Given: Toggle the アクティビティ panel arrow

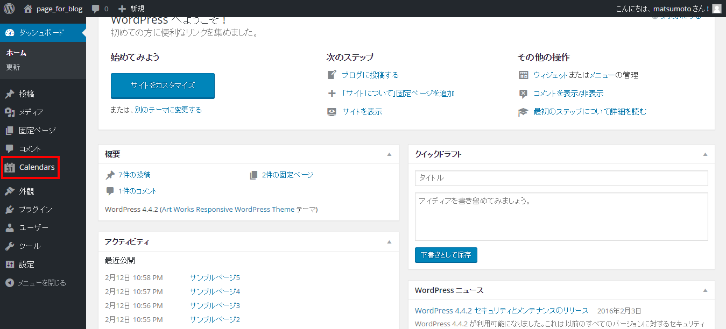Looking at the screenshot, I should [389, 242].
